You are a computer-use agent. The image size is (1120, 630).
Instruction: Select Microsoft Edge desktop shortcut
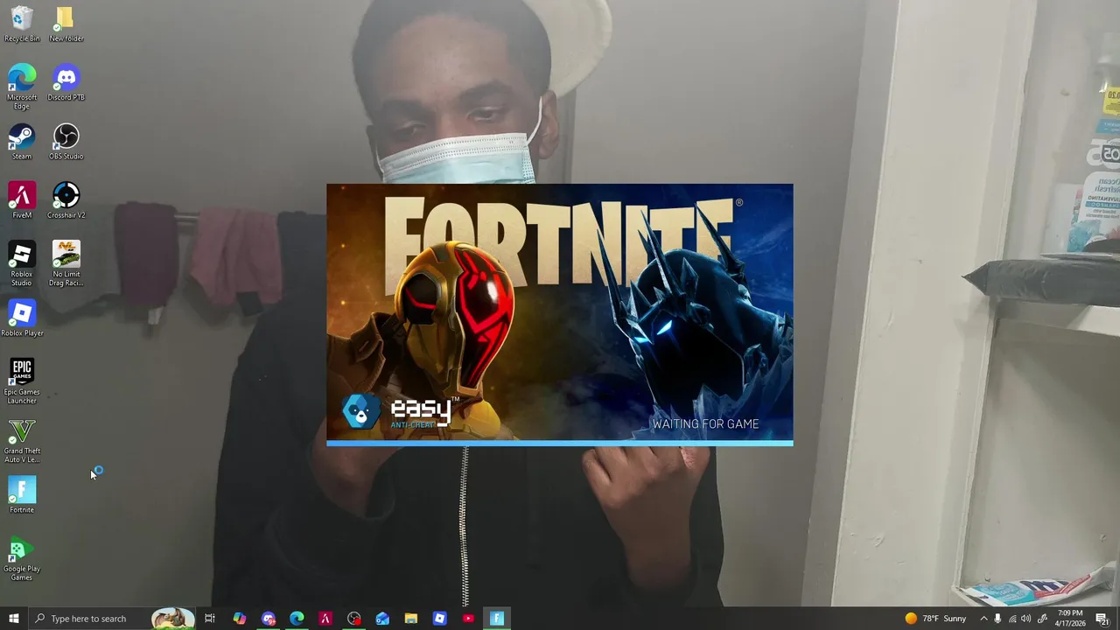click(22, 87)
